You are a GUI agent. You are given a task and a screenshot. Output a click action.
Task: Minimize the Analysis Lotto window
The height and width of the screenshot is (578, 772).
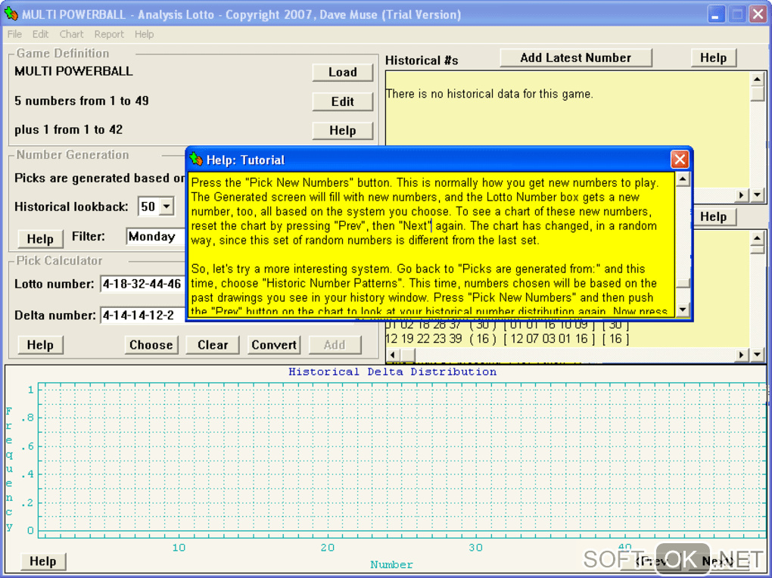click(716, 14)
